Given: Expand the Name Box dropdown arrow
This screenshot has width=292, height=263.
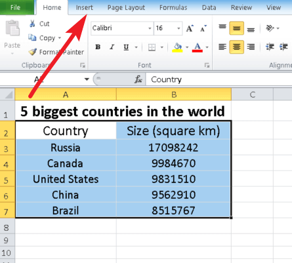Looking at the screenshot, I should pyautogui.click(x=87, y=79).
